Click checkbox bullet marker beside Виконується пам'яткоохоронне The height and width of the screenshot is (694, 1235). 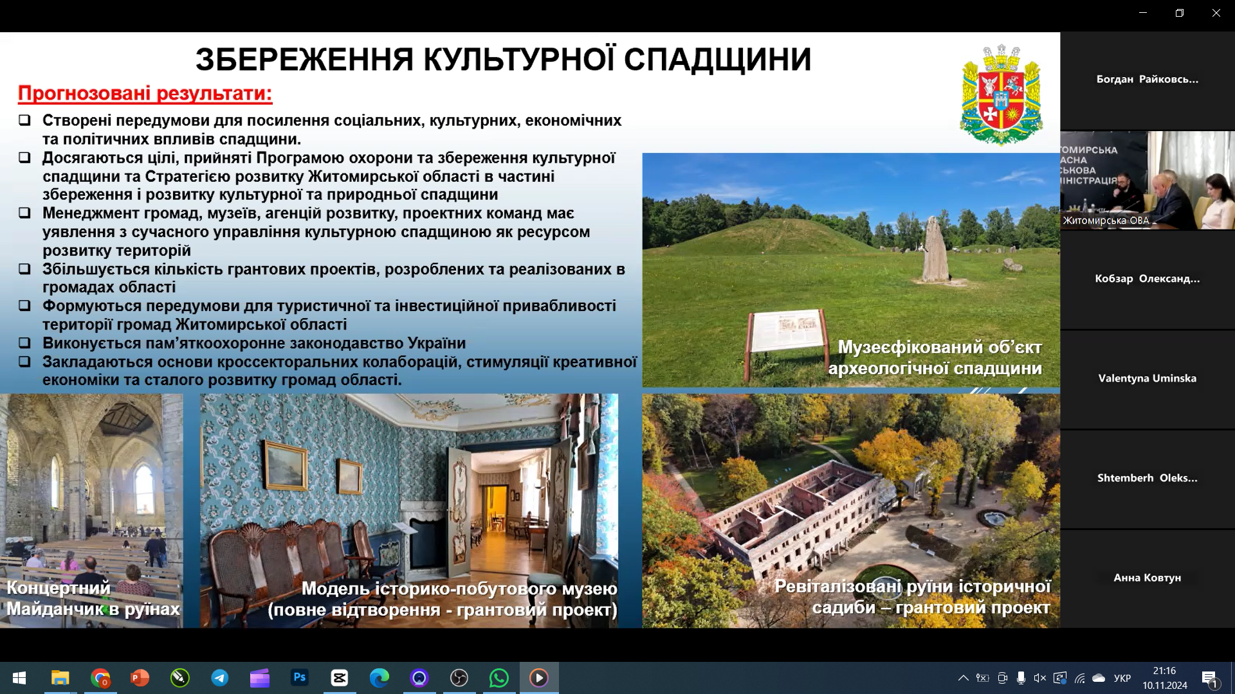tap(24, 343)
